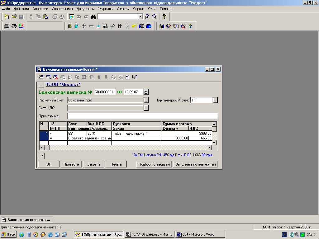Screen dimensions: 319x239
Task: Click the Paste clipboard icon
Action: click(x=45, y=17)
